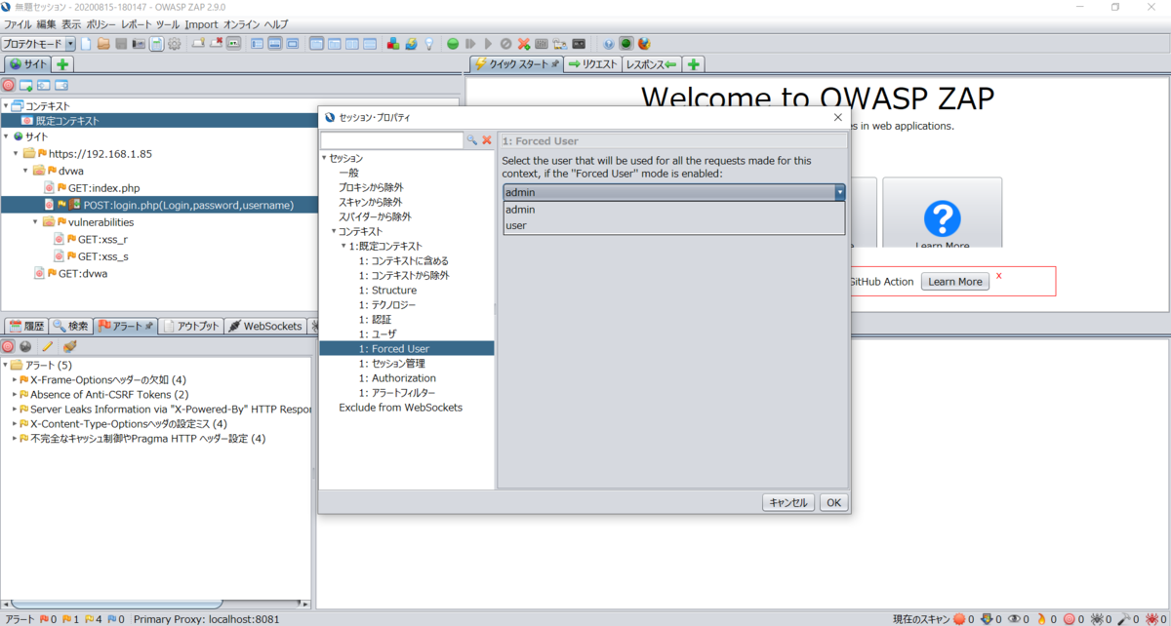Collapse the セッション node in dialog tree
Viewport: 1171px width, 626px height.
324,158
